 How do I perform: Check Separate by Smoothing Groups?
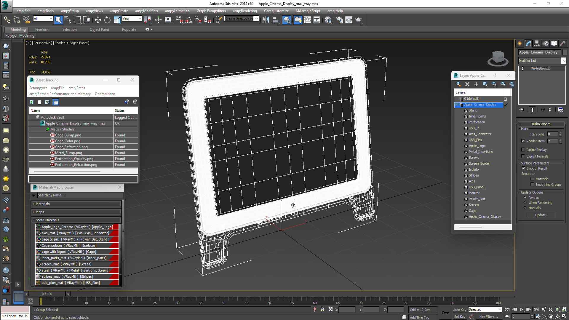[x=532, y=185]
